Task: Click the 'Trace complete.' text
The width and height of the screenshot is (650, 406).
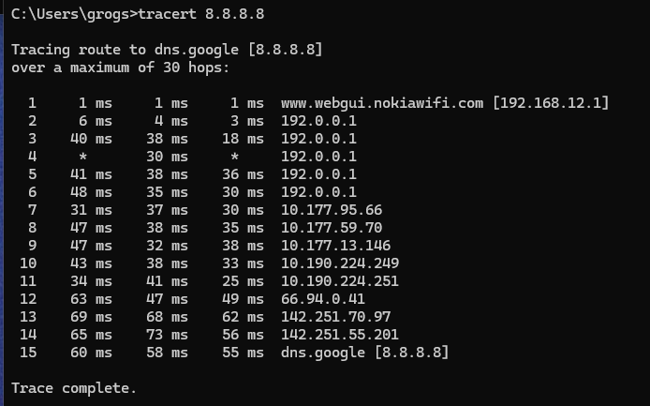Action: click(74, 388)
